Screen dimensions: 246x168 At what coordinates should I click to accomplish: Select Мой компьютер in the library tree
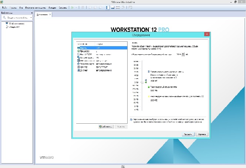[17, 24]
